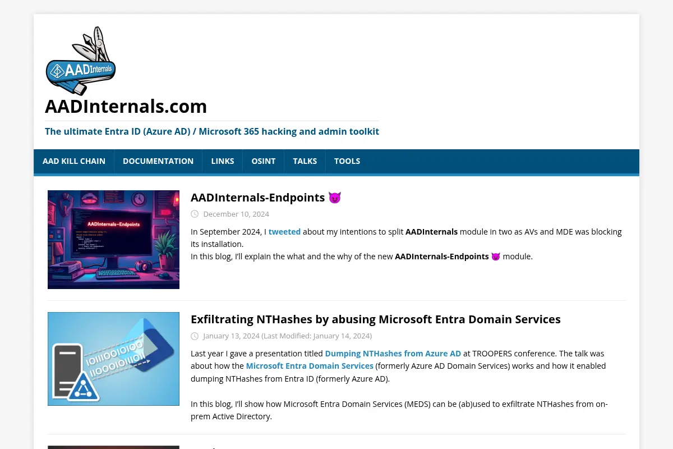Click the devil emoji after the bold AADInternals-Endpoints text
The image size is (673, 449).
pyautogui.click(x=496, y=256)
